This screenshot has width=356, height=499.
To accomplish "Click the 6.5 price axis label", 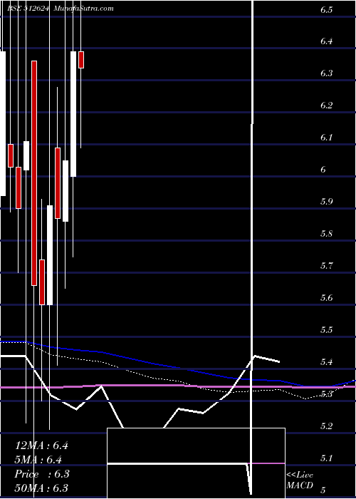I will pyautogui.click(x=326, y=10).
